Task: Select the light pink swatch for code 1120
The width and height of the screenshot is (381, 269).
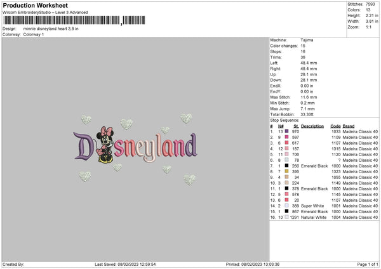Action: pos(287,154)
